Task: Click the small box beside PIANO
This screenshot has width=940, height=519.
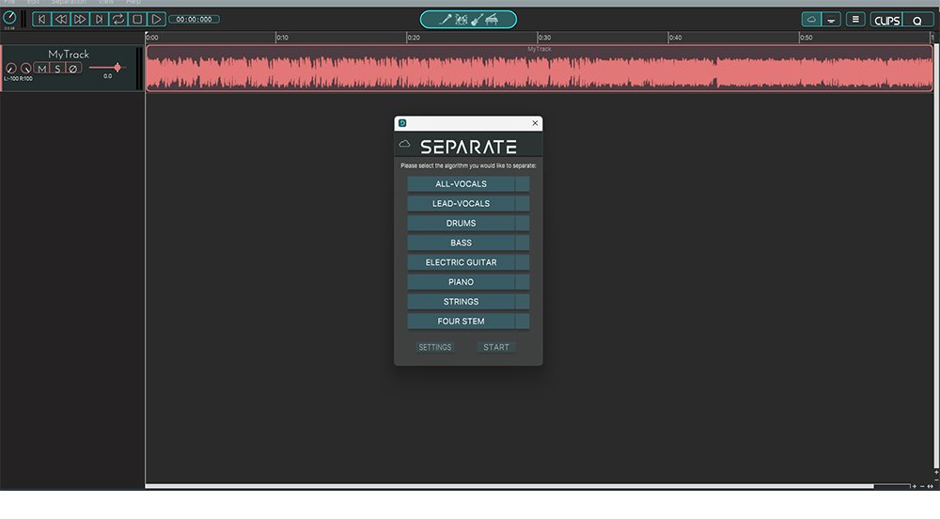Action: coord(522,282)
